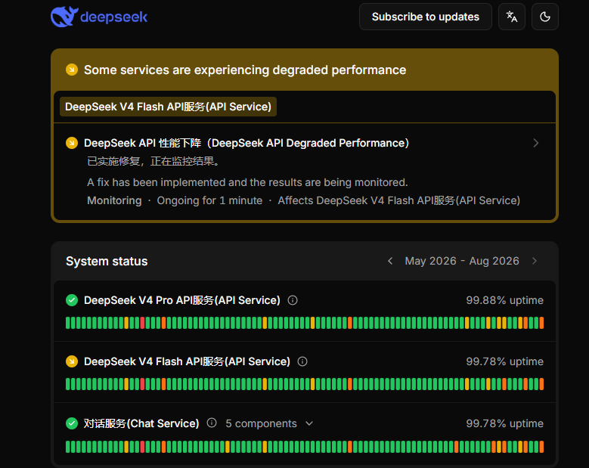This screenshot has width=589, height=468.
Task: Click the Ongoing for 1 minute text
Action: coord(209,200)
